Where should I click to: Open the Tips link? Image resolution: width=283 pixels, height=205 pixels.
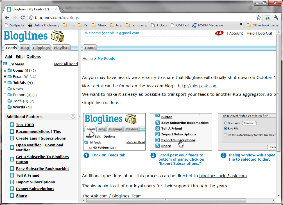(x=57, y=131)
